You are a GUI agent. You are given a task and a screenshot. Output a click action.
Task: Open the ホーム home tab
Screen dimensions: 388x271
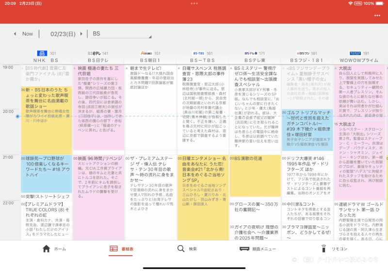pos(54,249)
